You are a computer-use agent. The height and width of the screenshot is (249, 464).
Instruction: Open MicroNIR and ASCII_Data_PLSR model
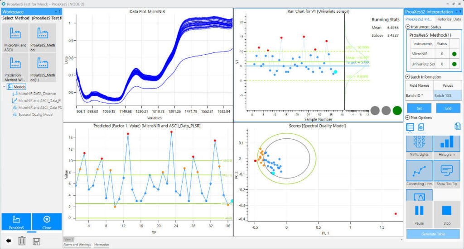tap(37, 101)
